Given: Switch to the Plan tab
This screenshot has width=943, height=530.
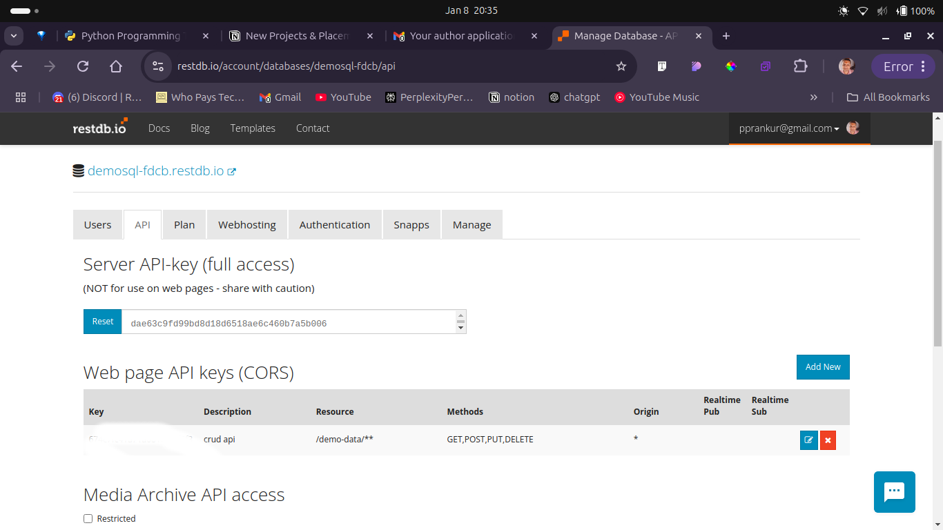Looking at the screenshot, I should point(184,225).
